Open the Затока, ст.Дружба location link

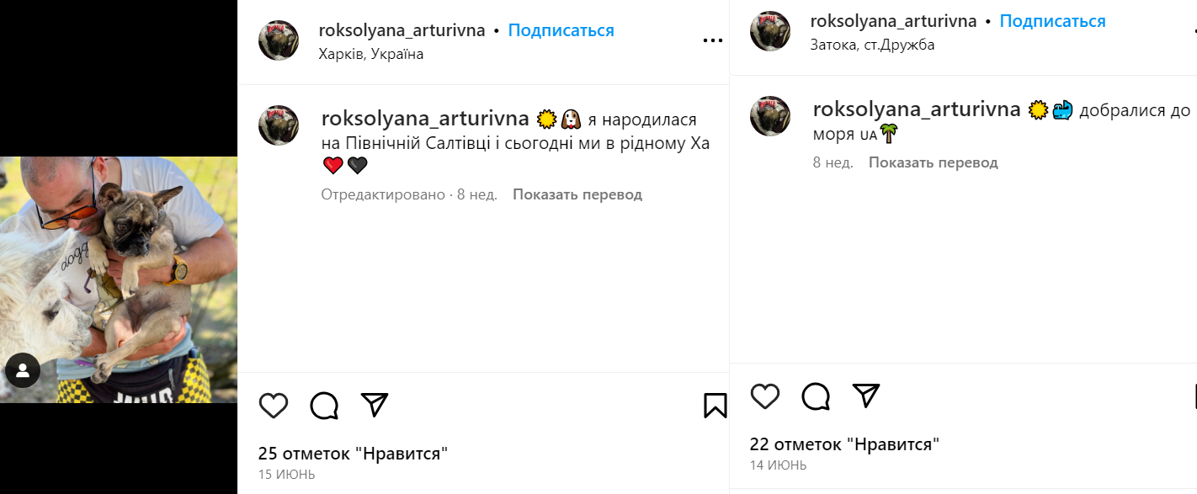(872, 45)
